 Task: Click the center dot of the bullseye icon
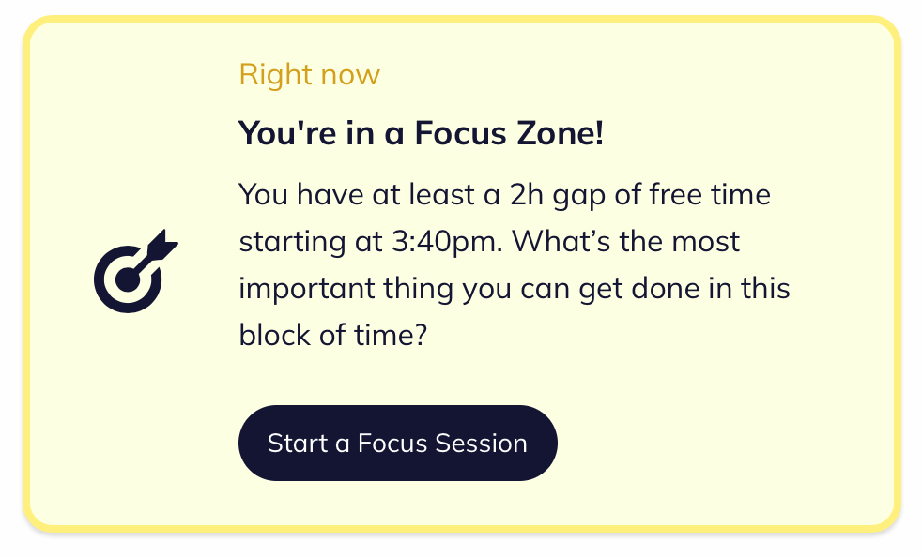(128, 279)
